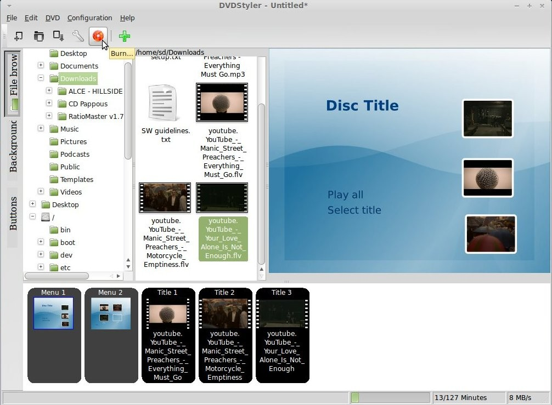Select the Motorcycle_Emptiness.flv file thumbnail
552x405 pixels.
click(x=165, y=198)
